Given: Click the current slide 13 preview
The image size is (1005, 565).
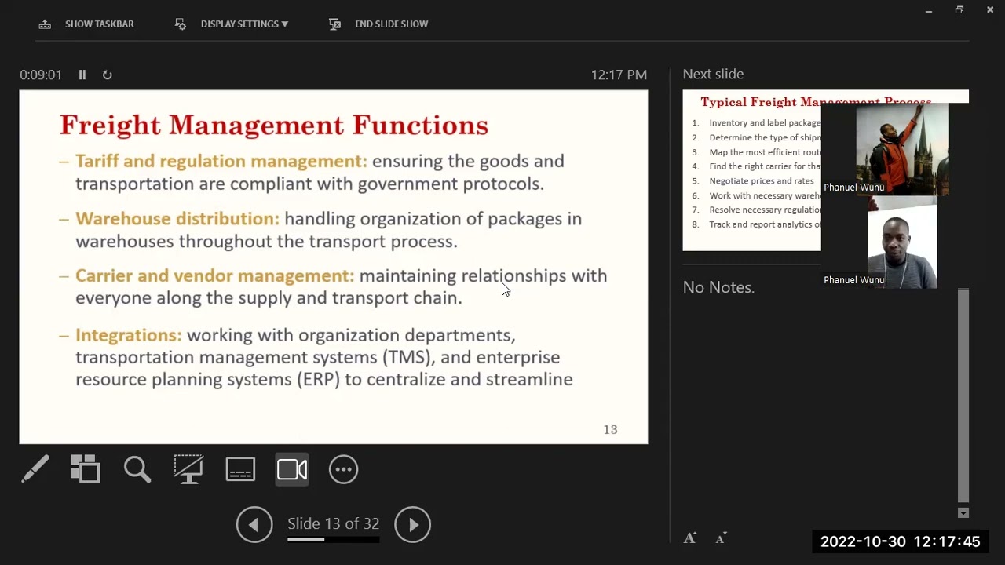Looking at the screenshot, I should pos(334,267).
